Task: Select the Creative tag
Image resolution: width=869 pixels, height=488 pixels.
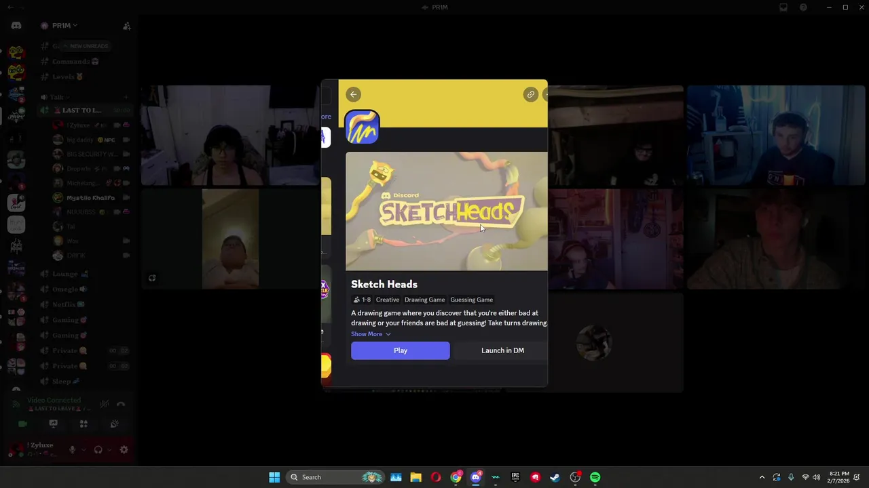Action: pyautogui.click(x=388, y=300)
